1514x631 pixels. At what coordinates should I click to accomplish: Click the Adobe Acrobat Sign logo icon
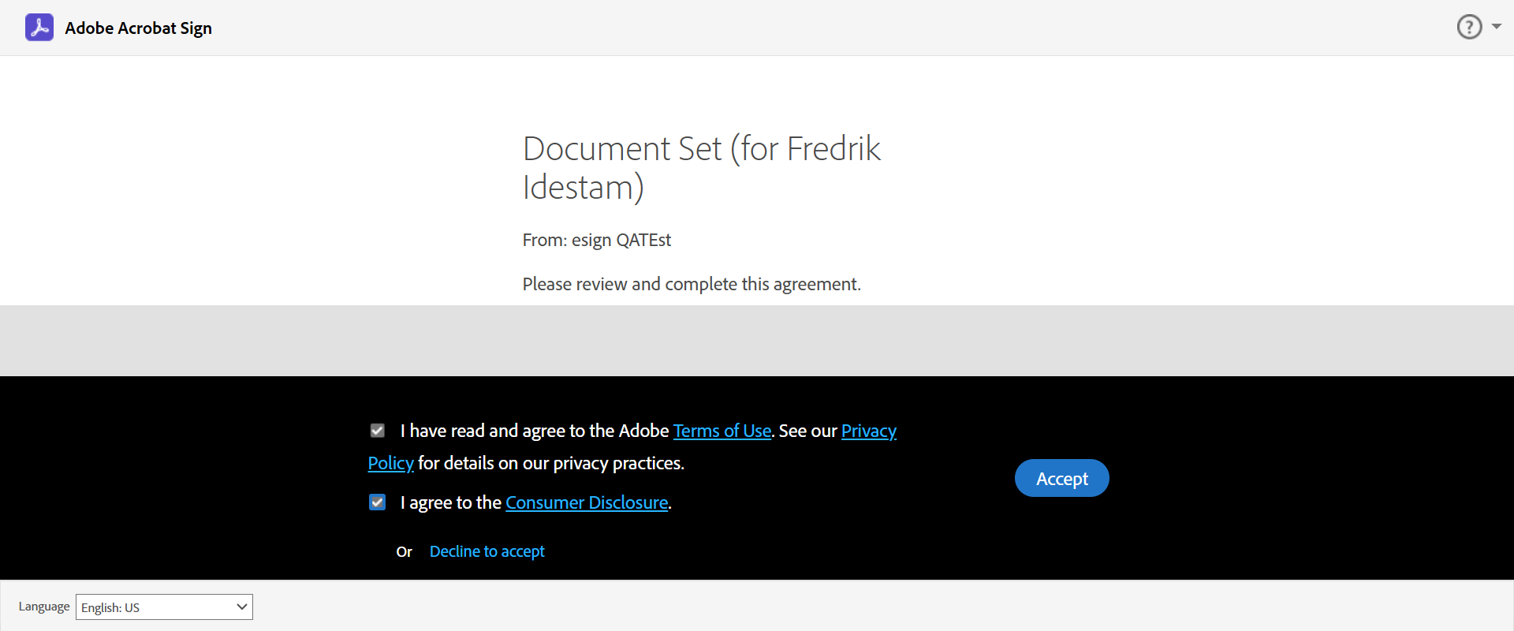pos(39,28)
